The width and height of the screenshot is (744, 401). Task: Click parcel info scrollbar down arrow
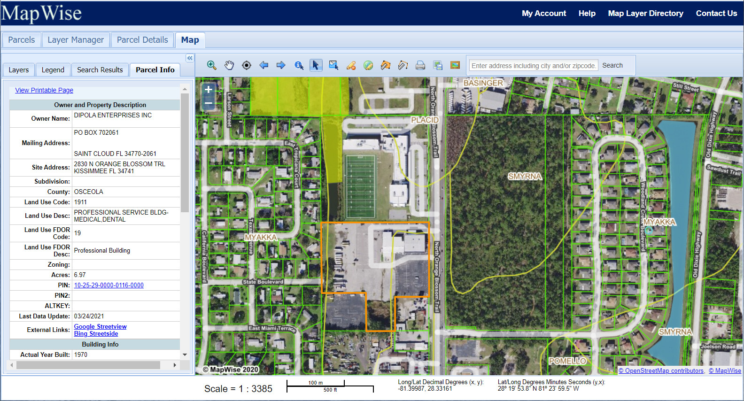coord(185,355)
